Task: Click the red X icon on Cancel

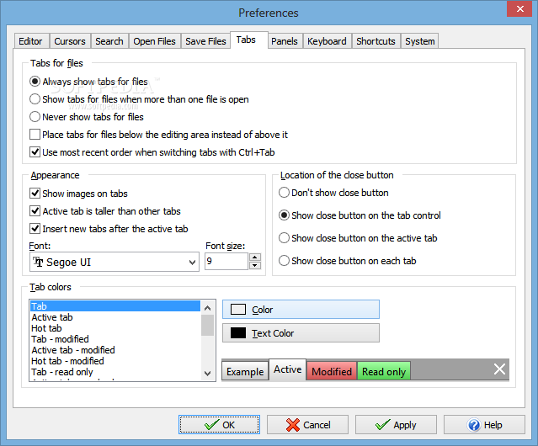Action: (293, 425)
